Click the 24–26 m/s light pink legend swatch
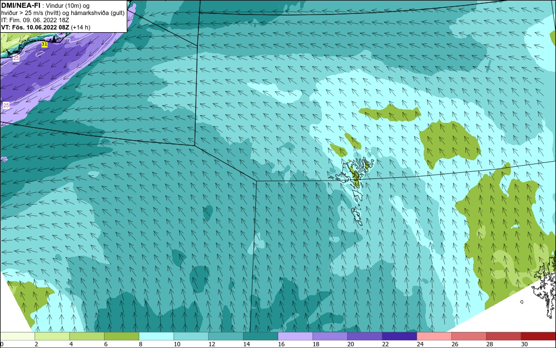Viewport: 556px width, 348px height. pyautogui.click(x=434, y=336)
